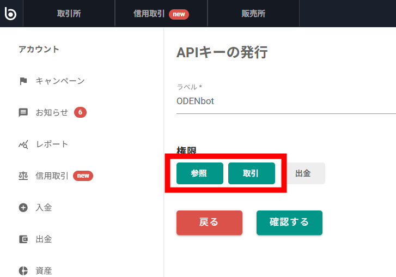Click the chart icon beside レポート

point(23,144)
